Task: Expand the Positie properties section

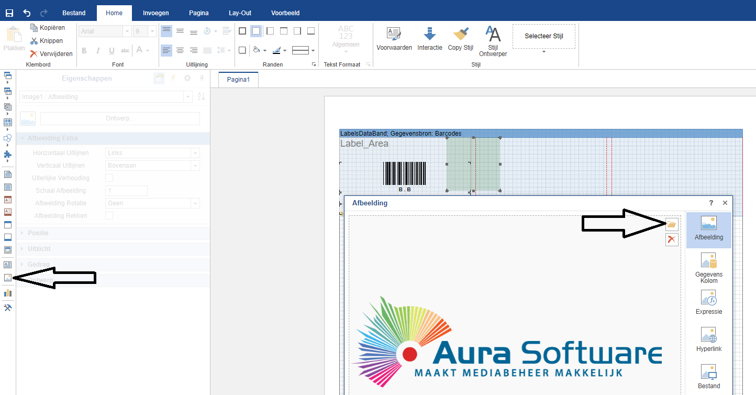Action: [x=38, y=233]
